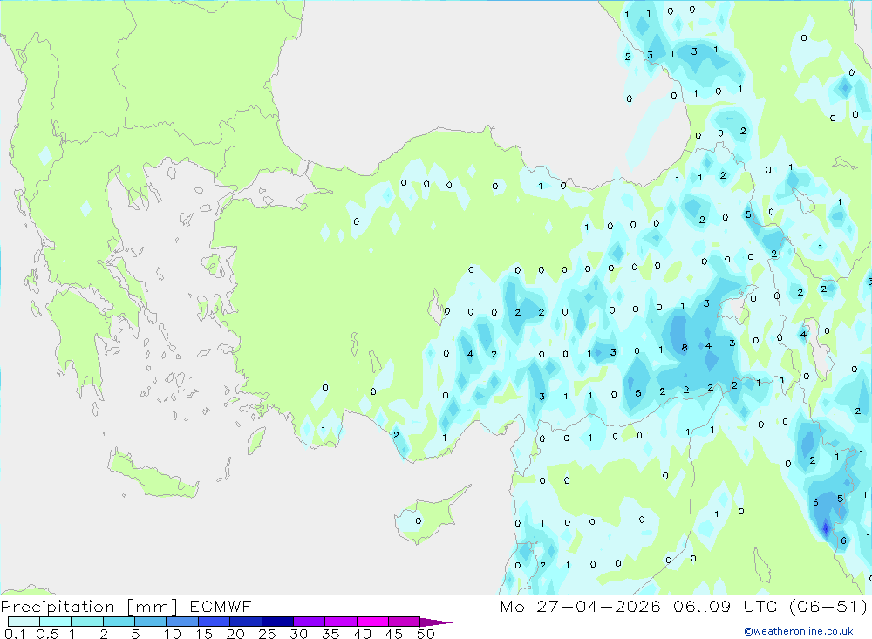Click the 0.1–0.5 mm legend swatch
Screen dimensions: 872x639
point(24,622)
